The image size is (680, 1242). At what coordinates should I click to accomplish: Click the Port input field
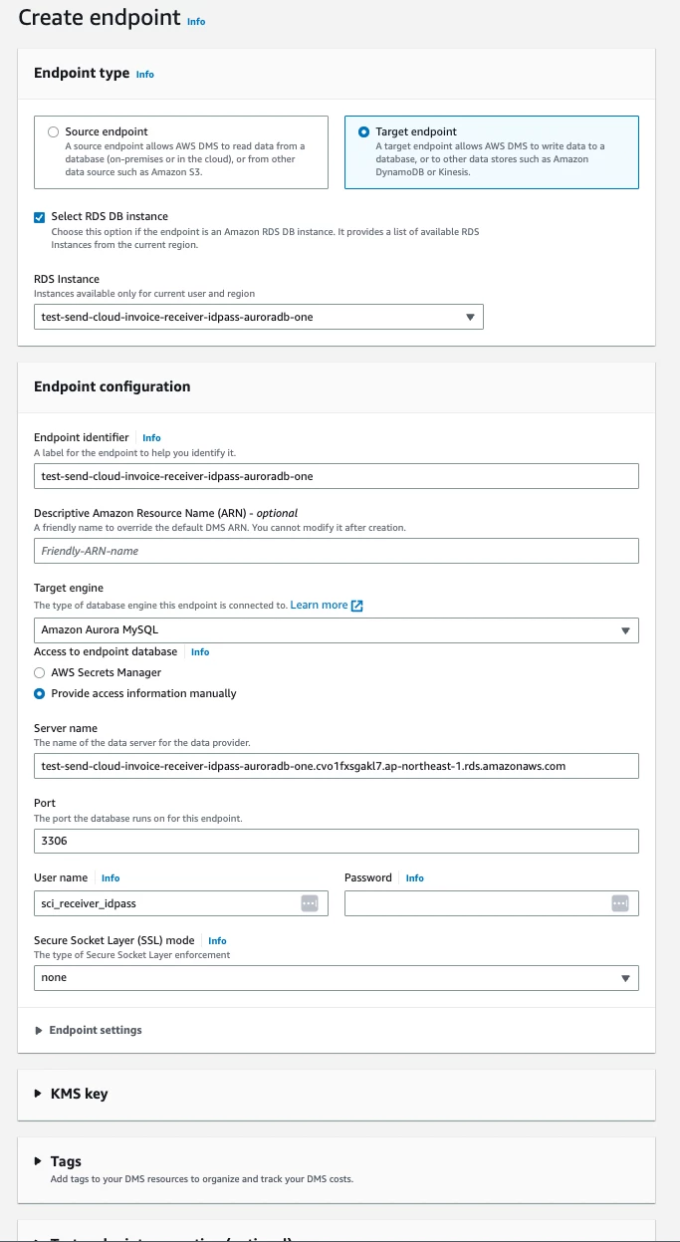tap(337, 841)
